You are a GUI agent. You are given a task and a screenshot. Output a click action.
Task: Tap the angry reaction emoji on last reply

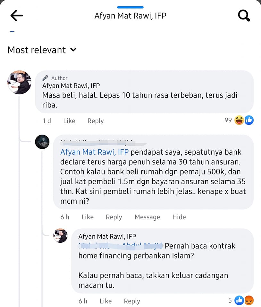tap(249, 300)
